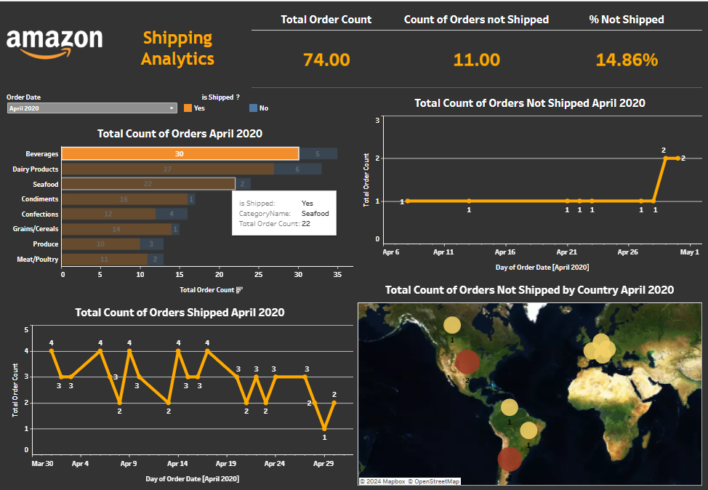The width and height of the screenshot is (708, 490).
Task: Click the final shipped-orders point after Apr 29
Action: point(334,402)
